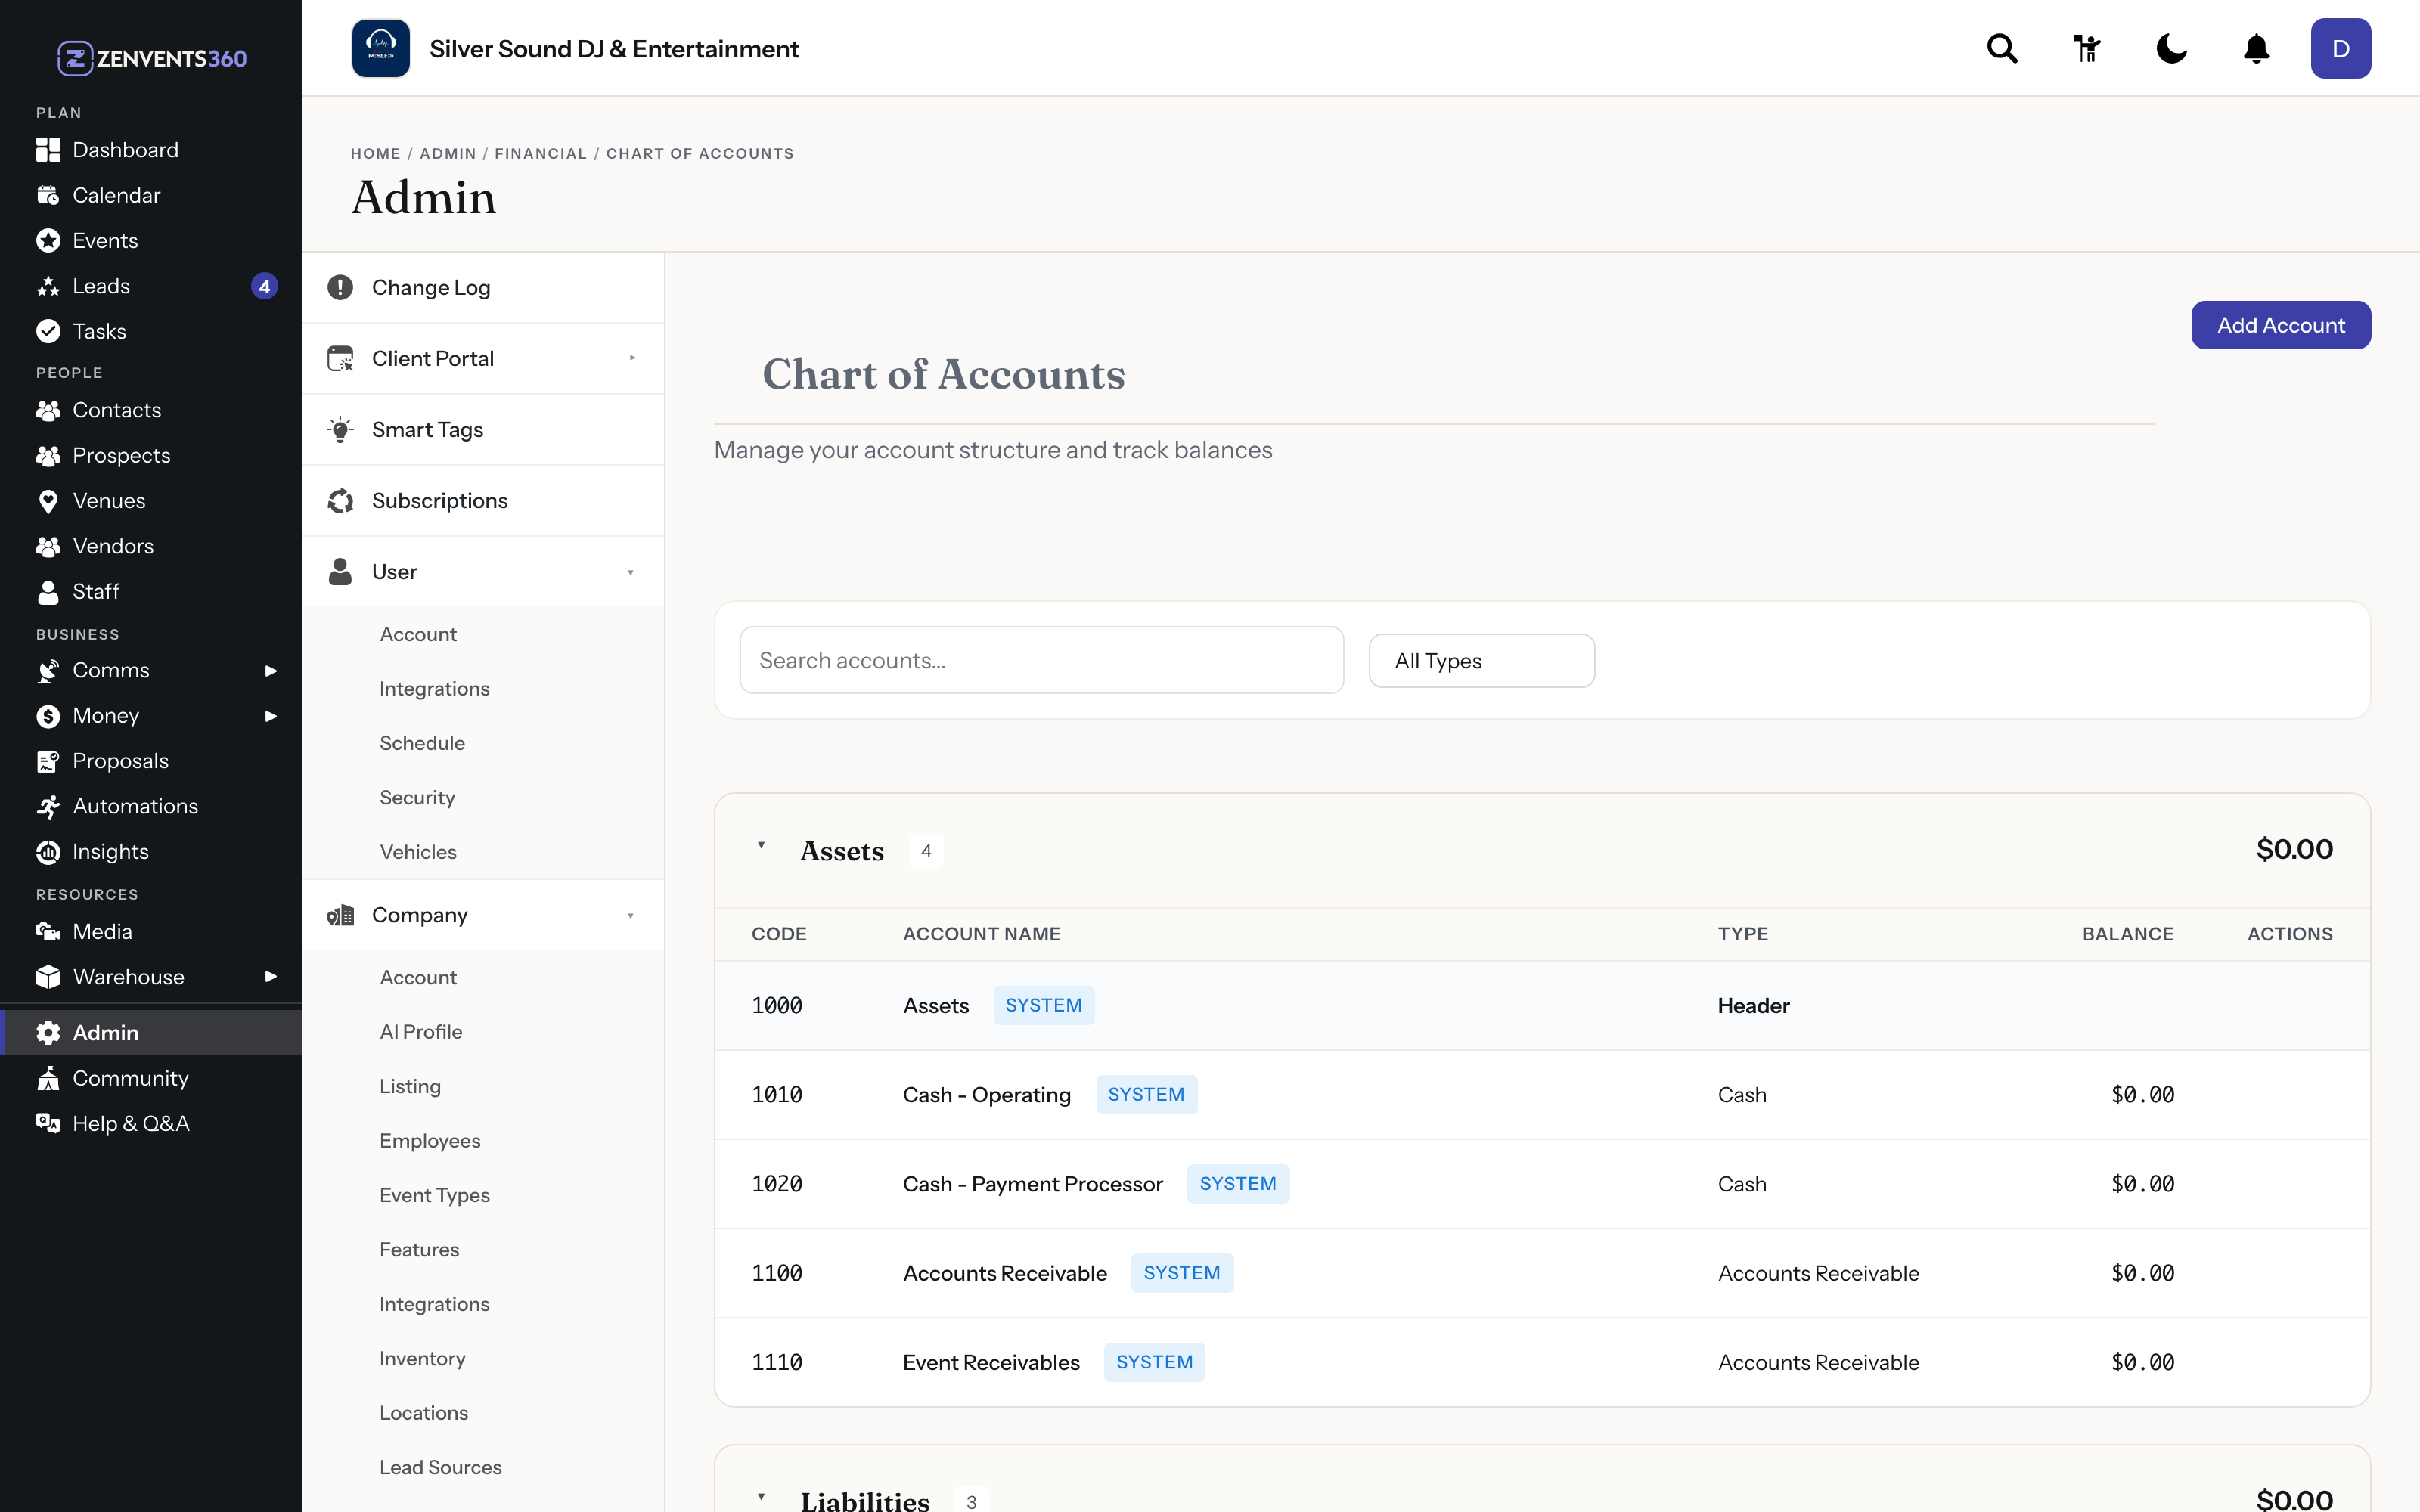Viewport: 2420px width, 1512px height.
Task: Open Security under User
Action: point(417,798)
